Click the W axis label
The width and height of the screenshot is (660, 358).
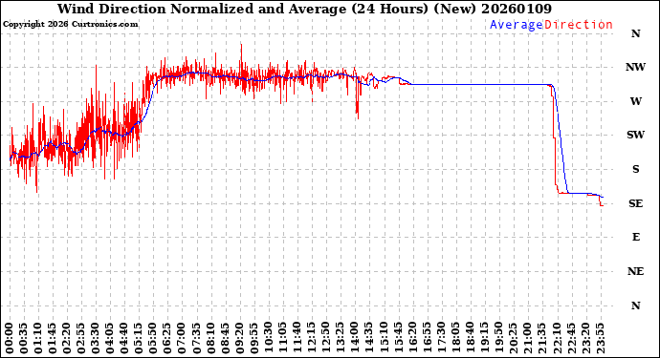click(x=635, y=101)
